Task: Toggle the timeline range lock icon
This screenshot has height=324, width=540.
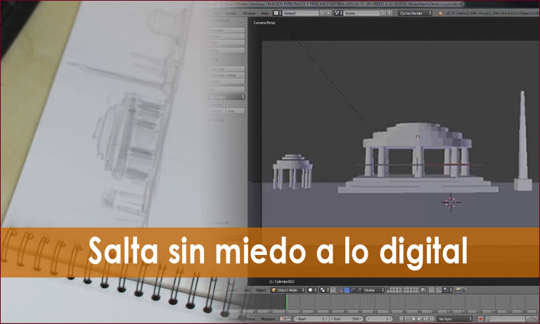Action: (288, 319)
